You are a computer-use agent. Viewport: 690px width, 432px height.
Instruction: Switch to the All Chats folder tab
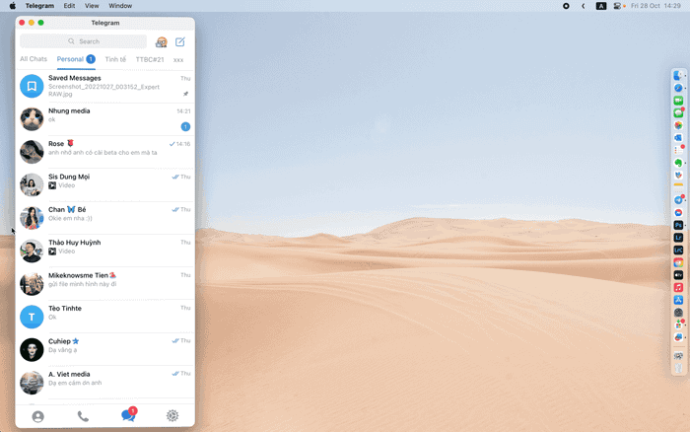pos(34,59)
